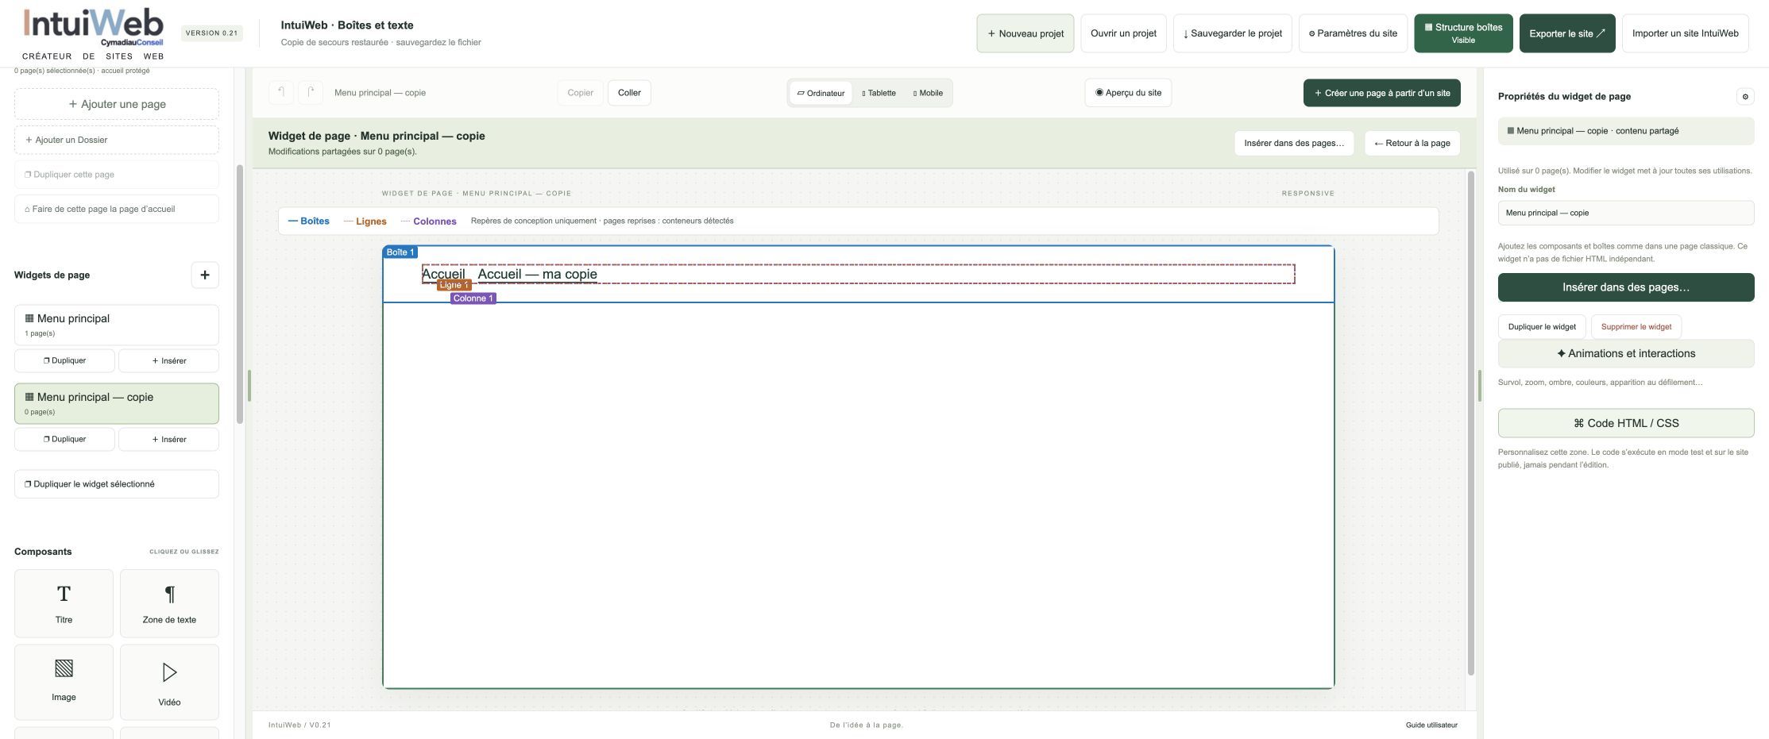The width and height of the screenshot is (1769, 739).
Task: Insert a Vidéo component
Action: pyautogui.click(x=169, y=682)
